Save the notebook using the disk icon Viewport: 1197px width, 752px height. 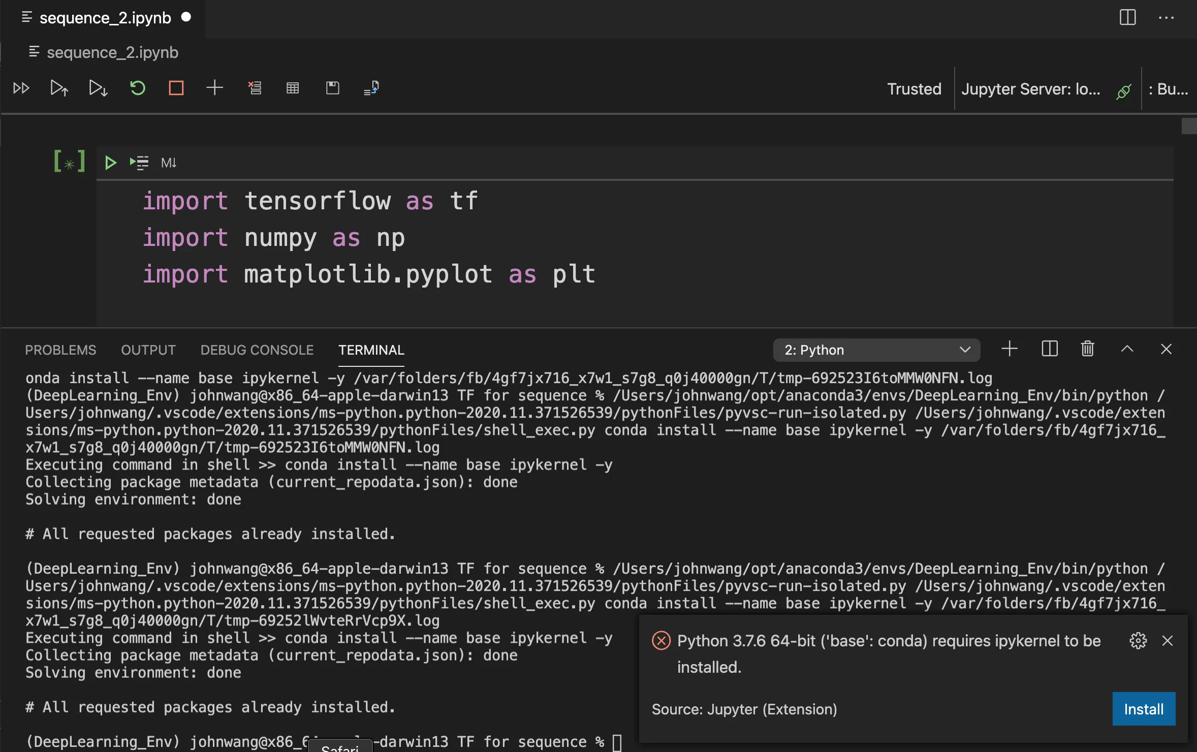(x=332, y=87)
